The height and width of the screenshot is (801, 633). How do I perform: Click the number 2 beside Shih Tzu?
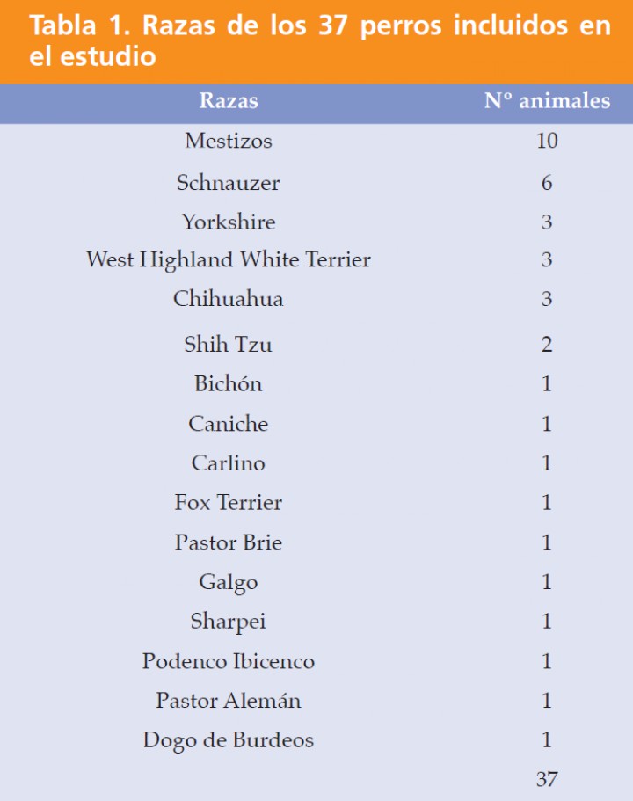(x=547, y=344)
